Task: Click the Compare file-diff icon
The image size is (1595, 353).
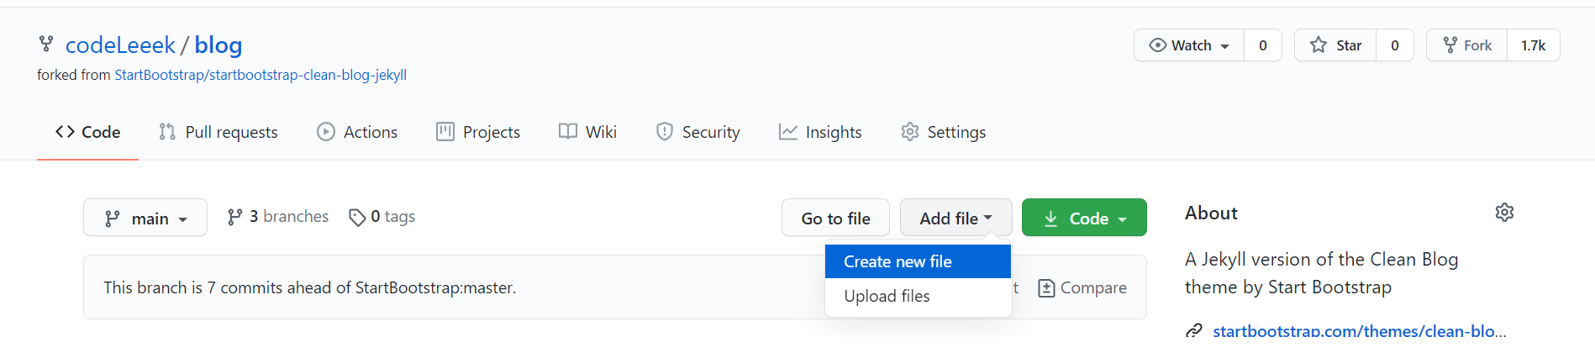Action: pos(1046,288)
